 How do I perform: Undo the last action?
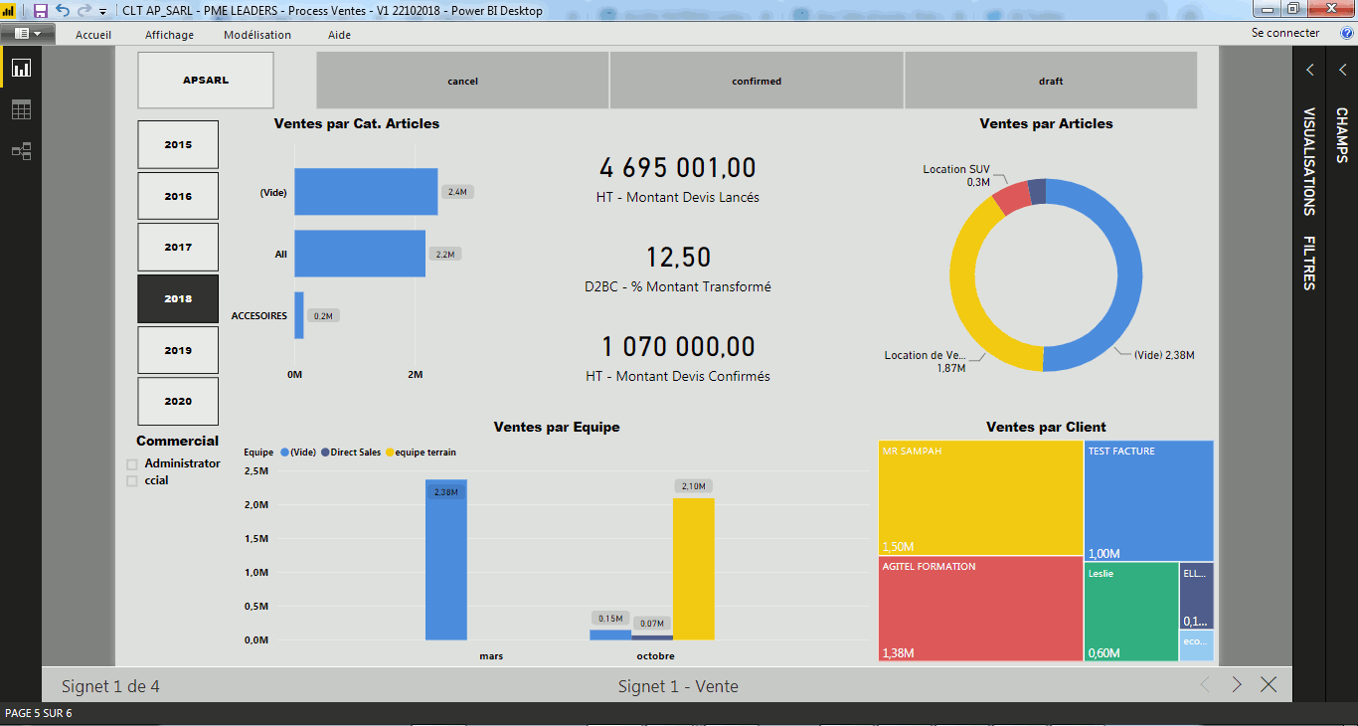click(62, 11)
